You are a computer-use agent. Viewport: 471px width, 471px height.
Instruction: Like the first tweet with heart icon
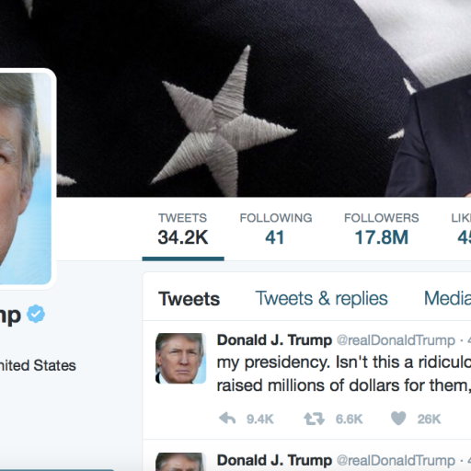pyautogui.click(x=398, y=419)
